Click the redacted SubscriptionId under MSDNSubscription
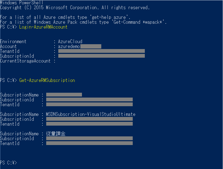 89,119
